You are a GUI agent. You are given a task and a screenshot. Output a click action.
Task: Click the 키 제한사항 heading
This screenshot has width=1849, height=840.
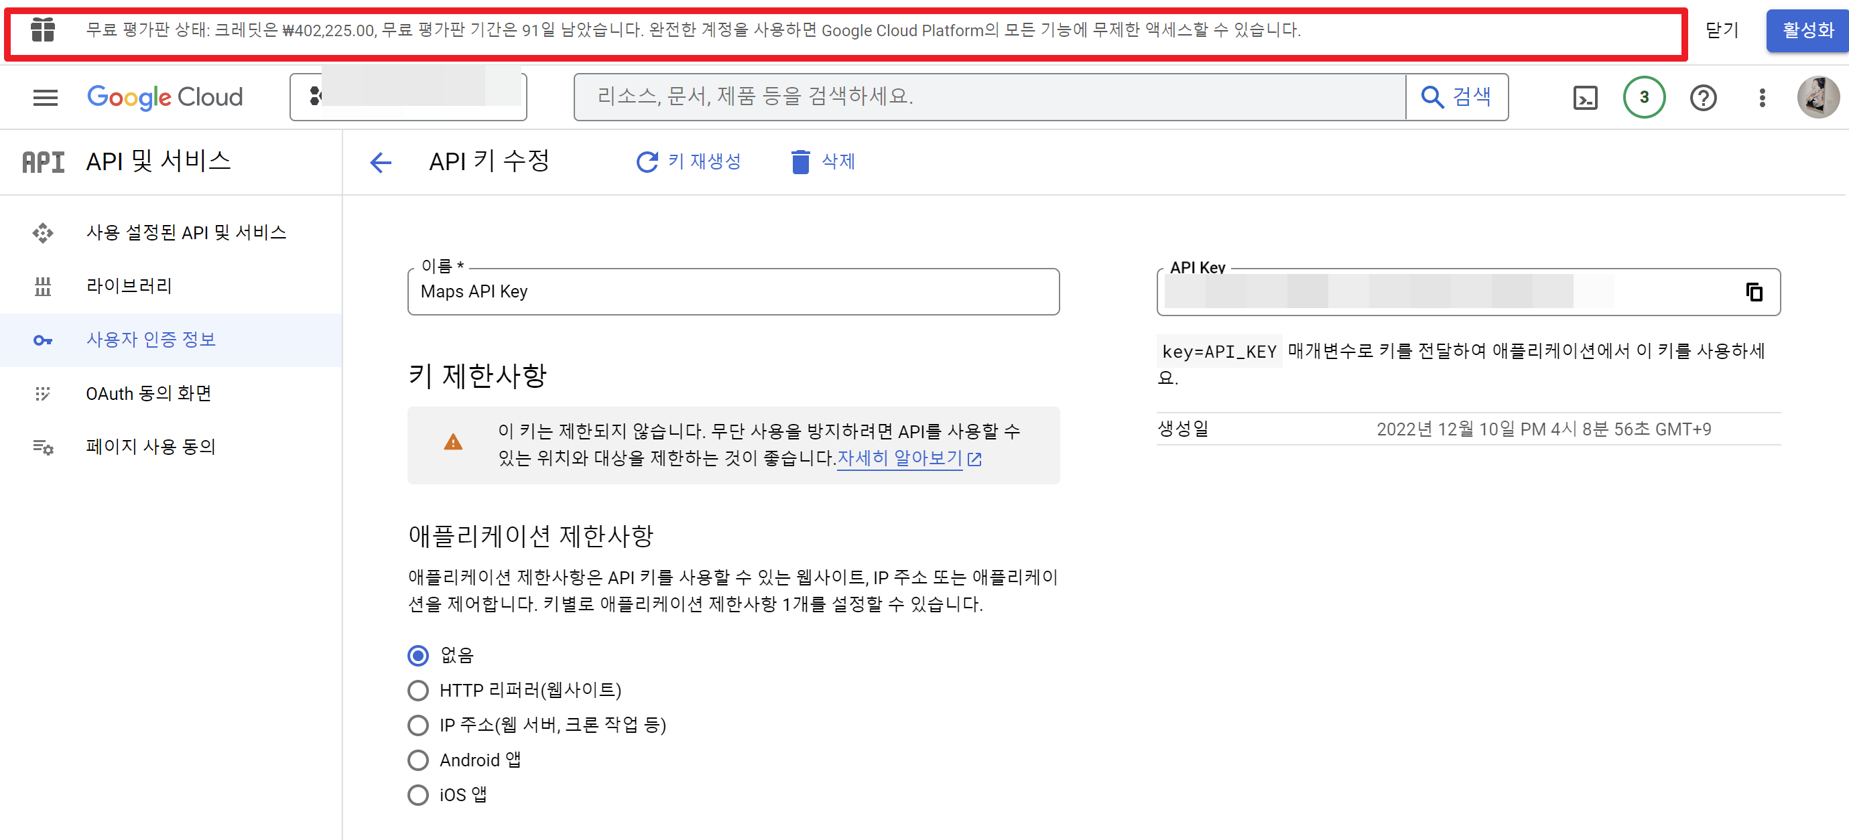(x=477, y=375)
